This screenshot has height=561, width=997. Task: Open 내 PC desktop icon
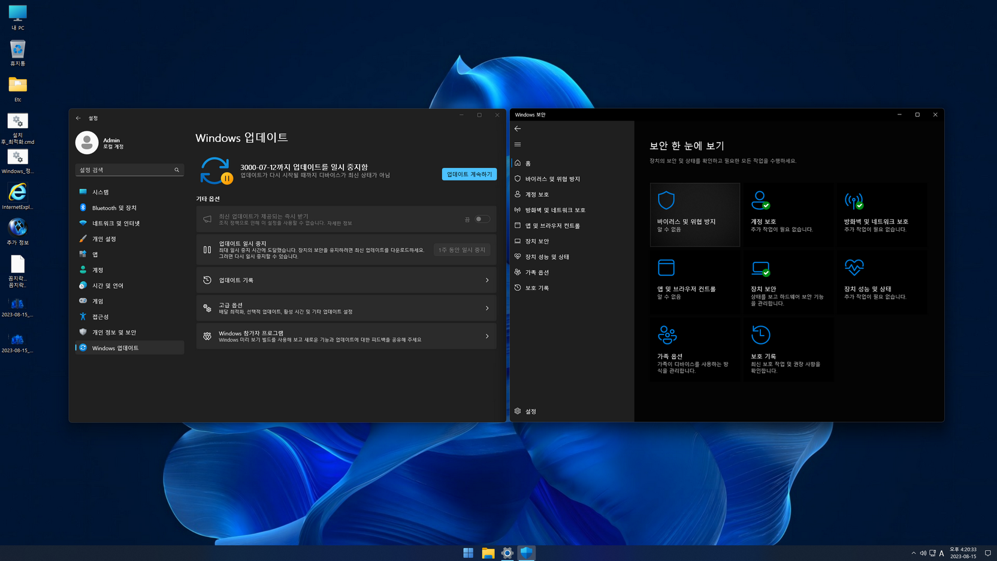point(17,17)
